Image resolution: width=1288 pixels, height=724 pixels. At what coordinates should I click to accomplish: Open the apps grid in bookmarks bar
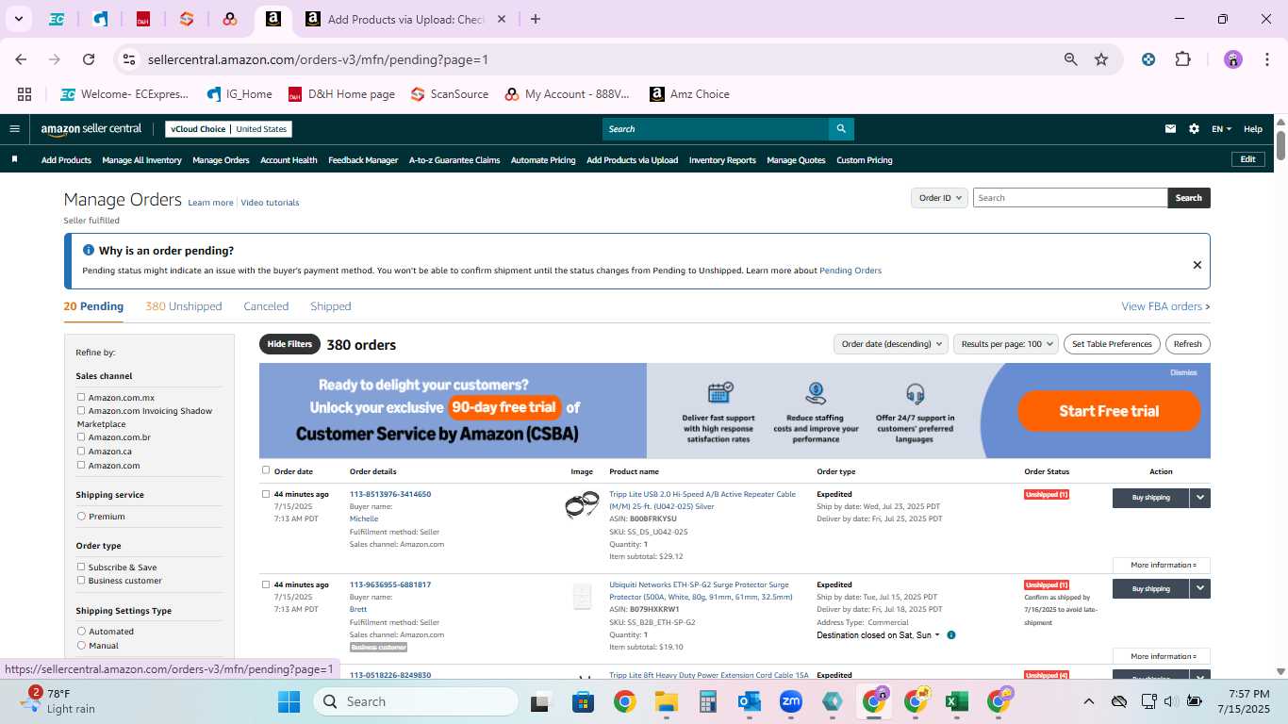pyautogui.click(x=25, y=94)
